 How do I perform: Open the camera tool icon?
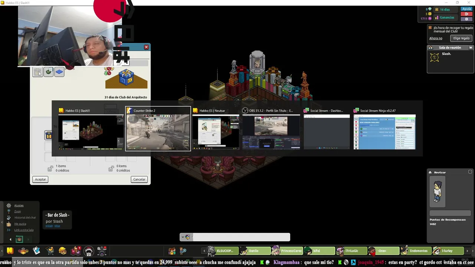102,251
